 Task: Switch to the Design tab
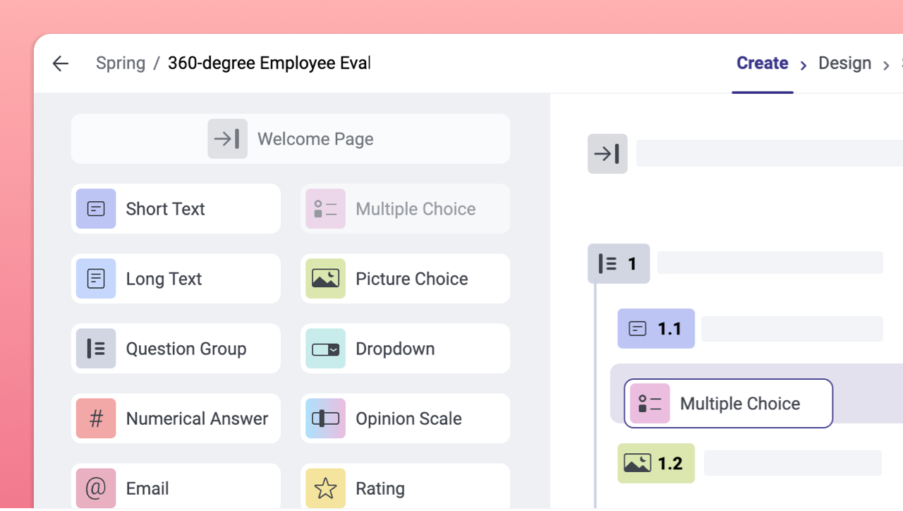(x=844, y=64)
